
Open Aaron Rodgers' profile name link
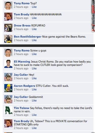point(25,86)
